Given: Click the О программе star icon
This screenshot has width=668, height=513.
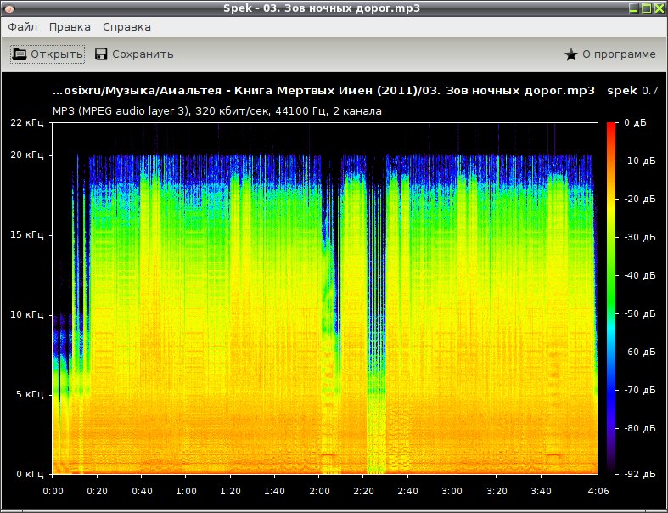Looking at the screenshot, I should [571, 54].
